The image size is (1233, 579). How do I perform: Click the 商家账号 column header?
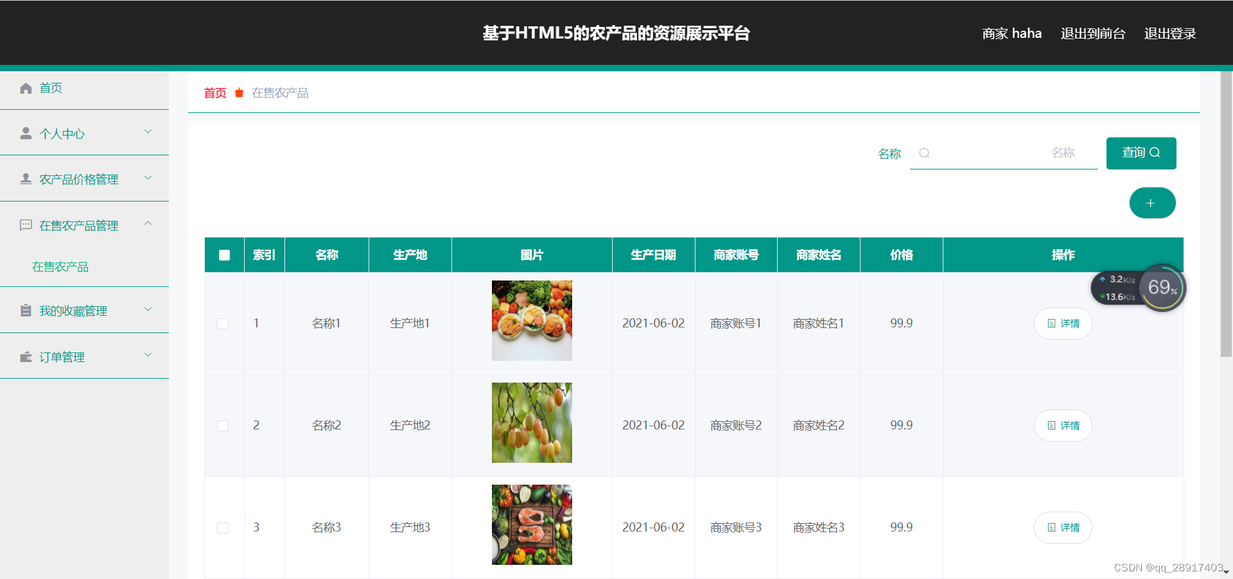[x=736, y=255]
